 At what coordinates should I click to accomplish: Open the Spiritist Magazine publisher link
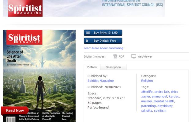[101, 81]
